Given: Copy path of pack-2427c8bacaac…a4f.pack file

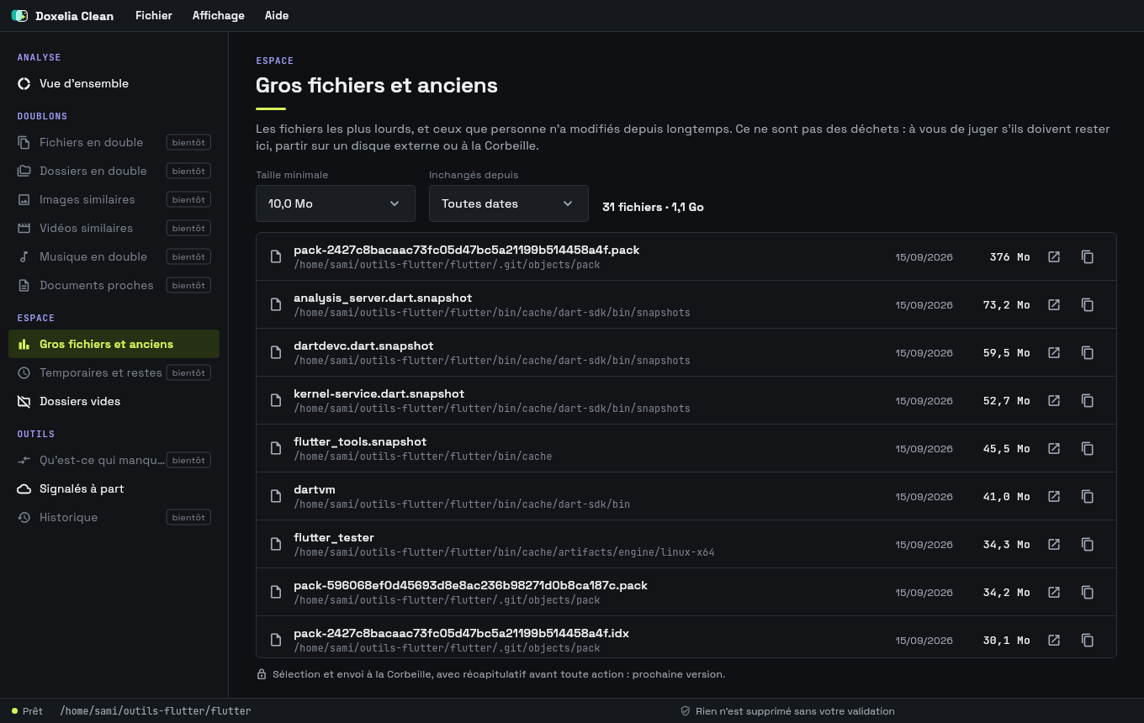Looking at the screenshot, I should click(1088, 256).
